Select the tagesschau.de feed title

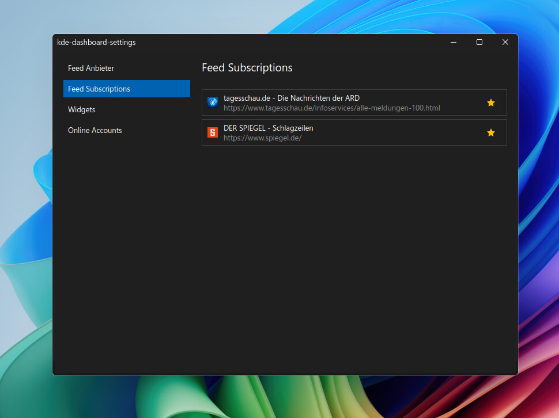point(291,98)
